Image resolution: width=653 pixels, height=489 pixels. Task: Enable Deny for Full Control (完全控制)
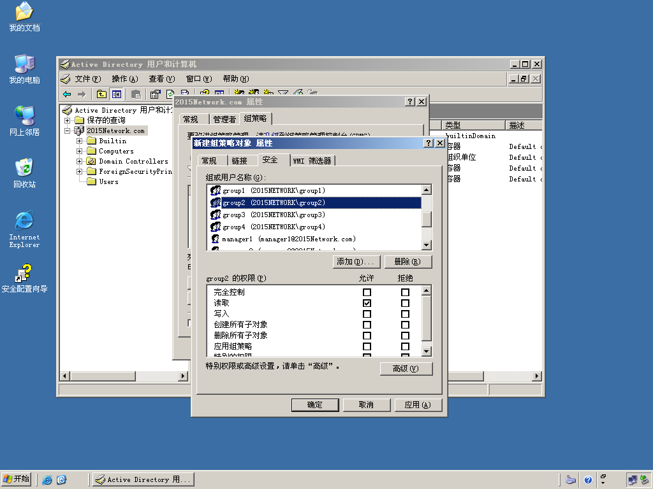405,292
